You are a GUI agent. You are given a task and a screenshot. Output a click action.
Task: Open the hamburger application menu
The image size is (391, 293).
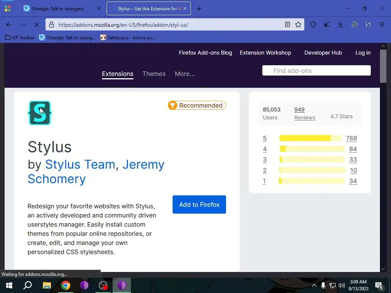(382, 24)
